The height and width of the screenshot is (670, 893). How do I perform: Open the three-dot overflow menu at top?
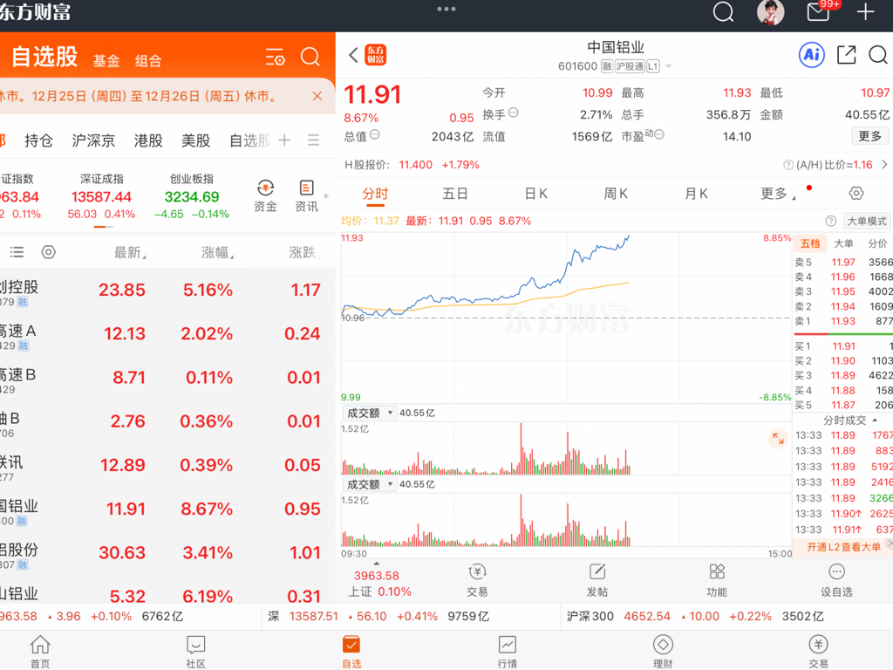[446, 9]
